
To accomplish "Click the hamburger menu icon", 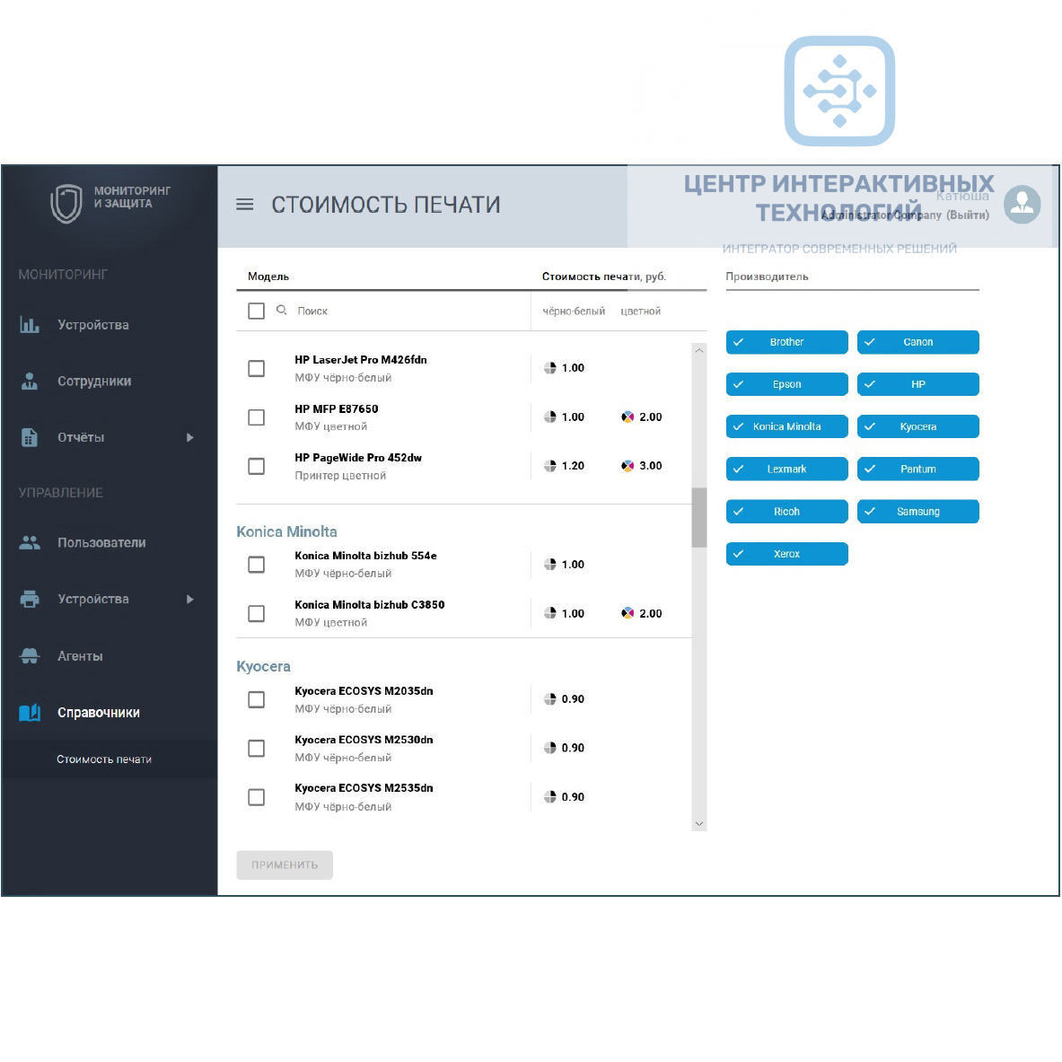I will (x=244, y=205).
